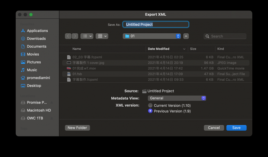
Task: Click the Save As filename field
Action: (156, 25)
